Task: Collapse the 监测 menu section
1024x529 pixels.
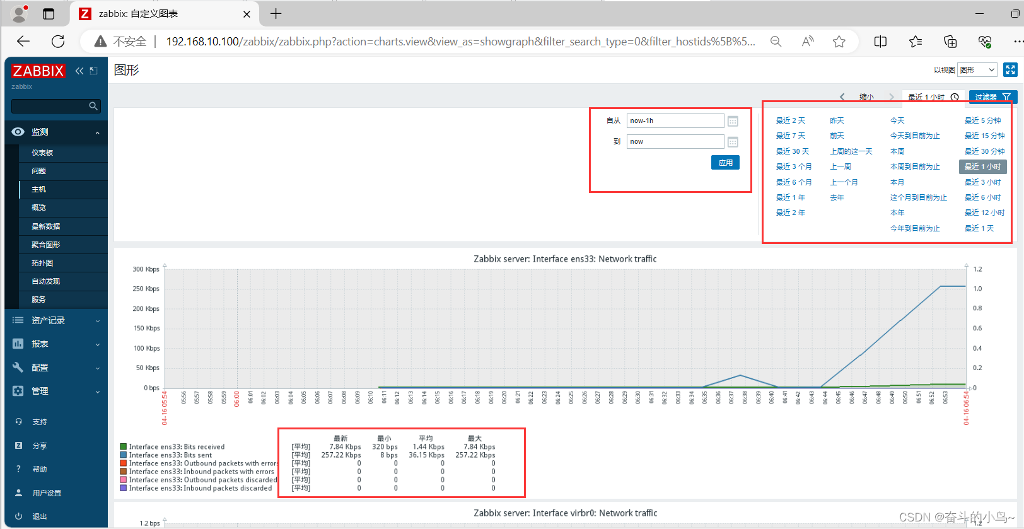Action: pos(56,132)
